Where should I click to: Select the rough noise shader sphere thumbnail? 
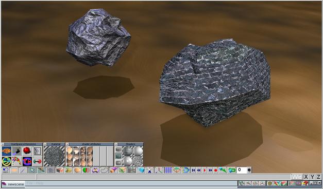pyautogui.click(x=138, y=161)
